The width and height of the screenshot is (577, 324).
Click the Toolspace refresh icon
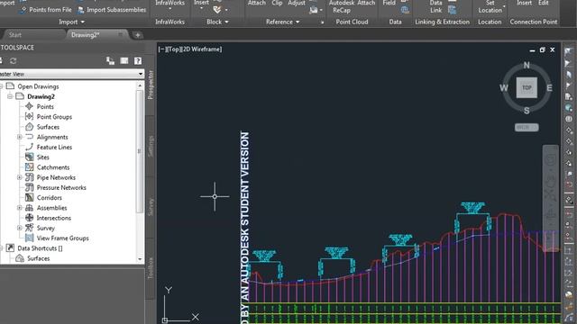[14, 61]
